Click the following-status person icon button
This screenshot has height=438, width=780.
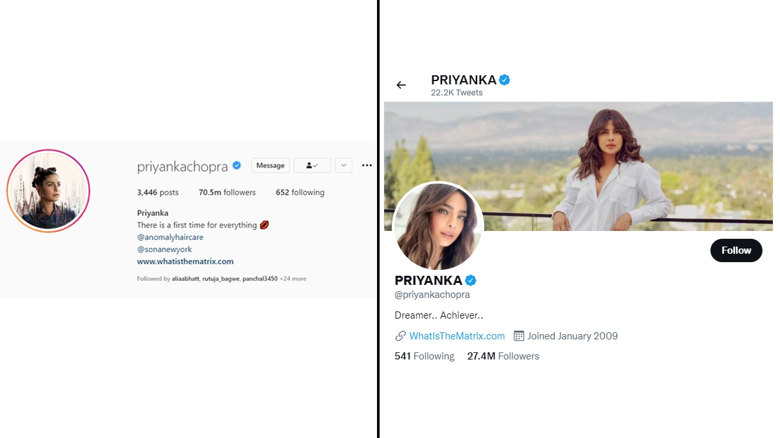pyautogui.click(x=312, y=165)
